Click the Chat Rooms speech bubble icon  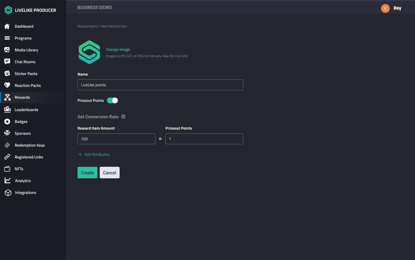(x=7, y=62)
